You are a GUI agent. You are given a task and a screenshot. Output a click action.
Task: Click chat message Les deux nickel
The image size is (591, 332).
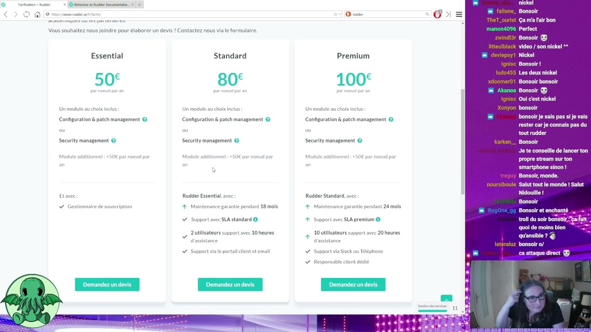[x=537, y=73]
